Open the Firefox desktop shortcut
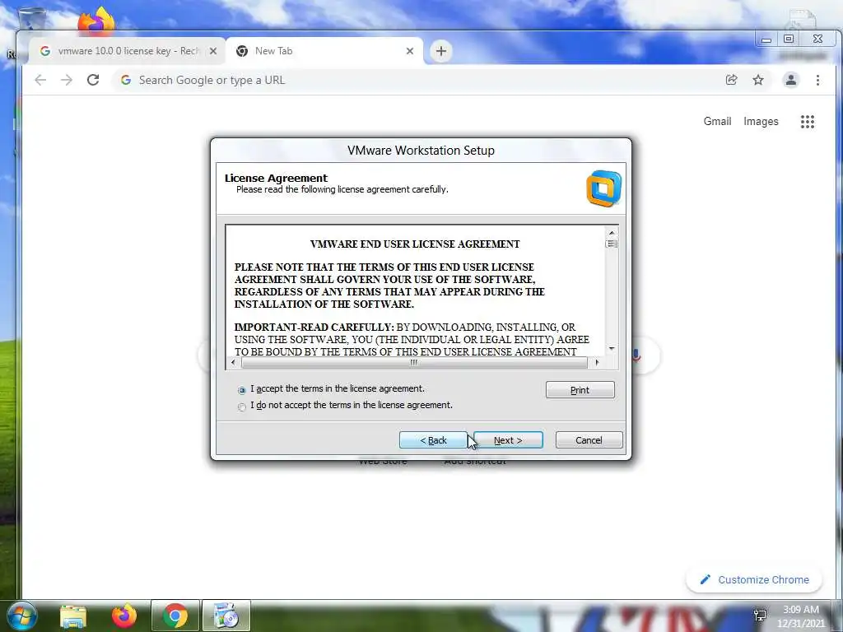The height and width of the screenshot is (632, 843). 96,21
